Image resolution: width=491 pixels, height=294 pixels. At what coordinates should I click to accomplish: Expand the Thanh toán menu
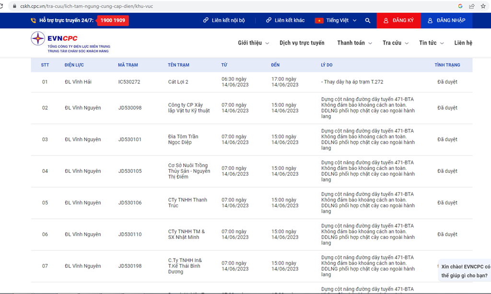click(x=354, y=43)
